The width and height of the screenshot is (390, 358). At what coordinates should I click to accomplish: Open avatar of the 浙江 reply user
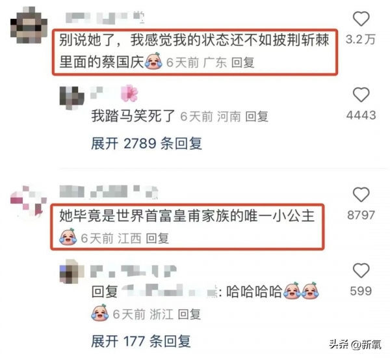point(72,271)
